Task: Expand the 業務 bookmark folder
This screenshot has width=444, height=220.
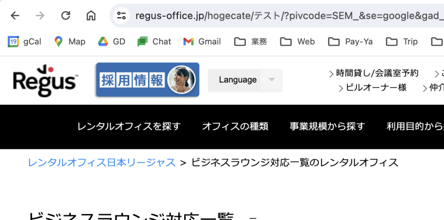Action: 251,42
